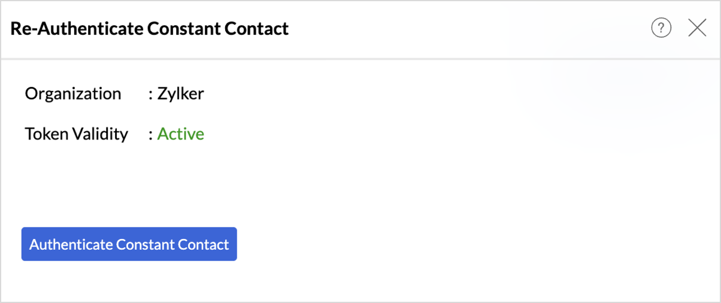Close the Re-Authenticate dialog with X
The image size is (721, 303).
[697, 28]
